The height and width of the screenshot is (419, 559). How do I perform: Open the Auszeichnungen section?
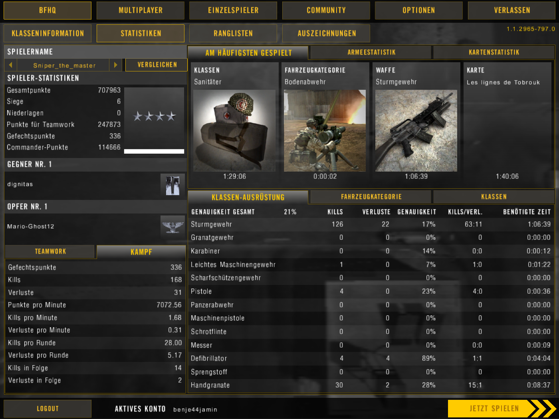326,34
